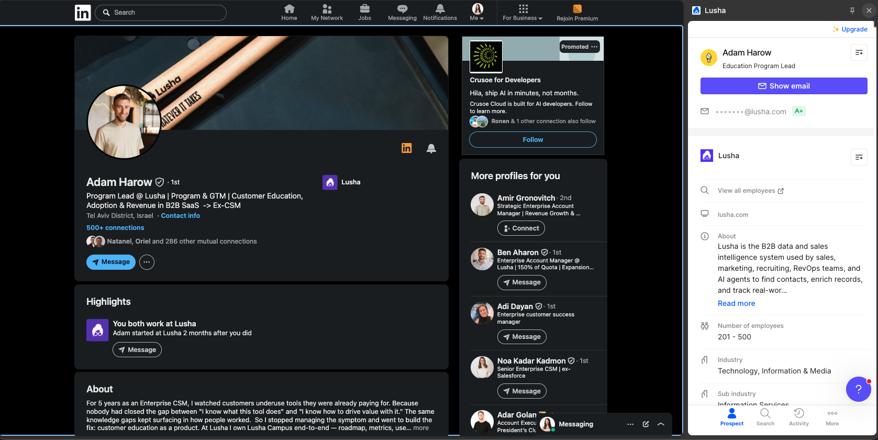Click the Crusoe for Developers logo
878x440 pixels.
click(x=486, y=56)
